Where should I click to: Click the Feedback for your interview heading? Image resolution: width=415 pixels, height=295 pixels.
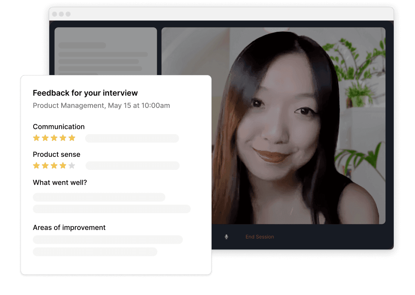pos(85,93)
